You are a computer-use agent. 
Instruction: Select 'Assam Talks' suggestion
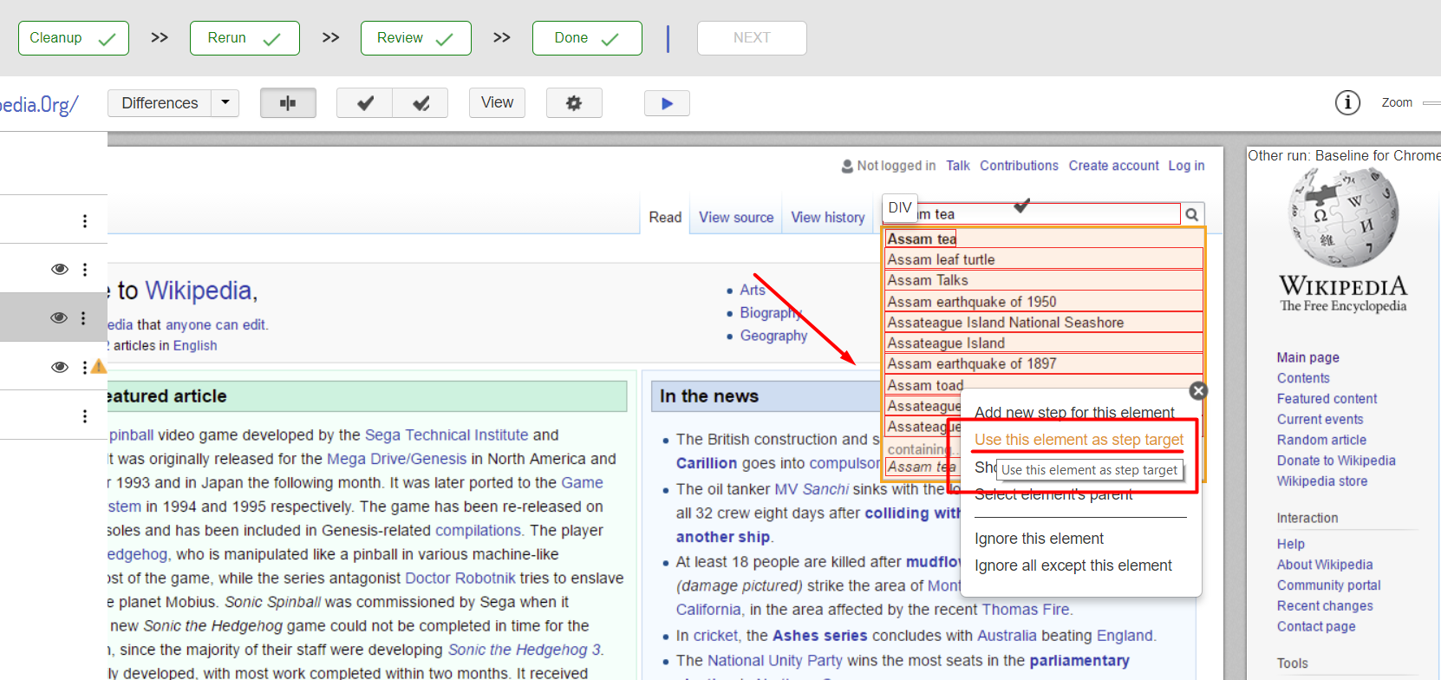coord(1044,280)
